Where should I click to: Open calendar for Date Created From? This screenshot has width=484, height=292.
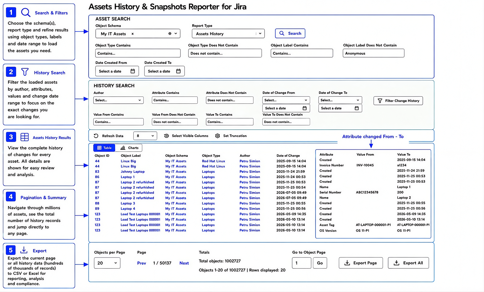(x=133, y=71)
